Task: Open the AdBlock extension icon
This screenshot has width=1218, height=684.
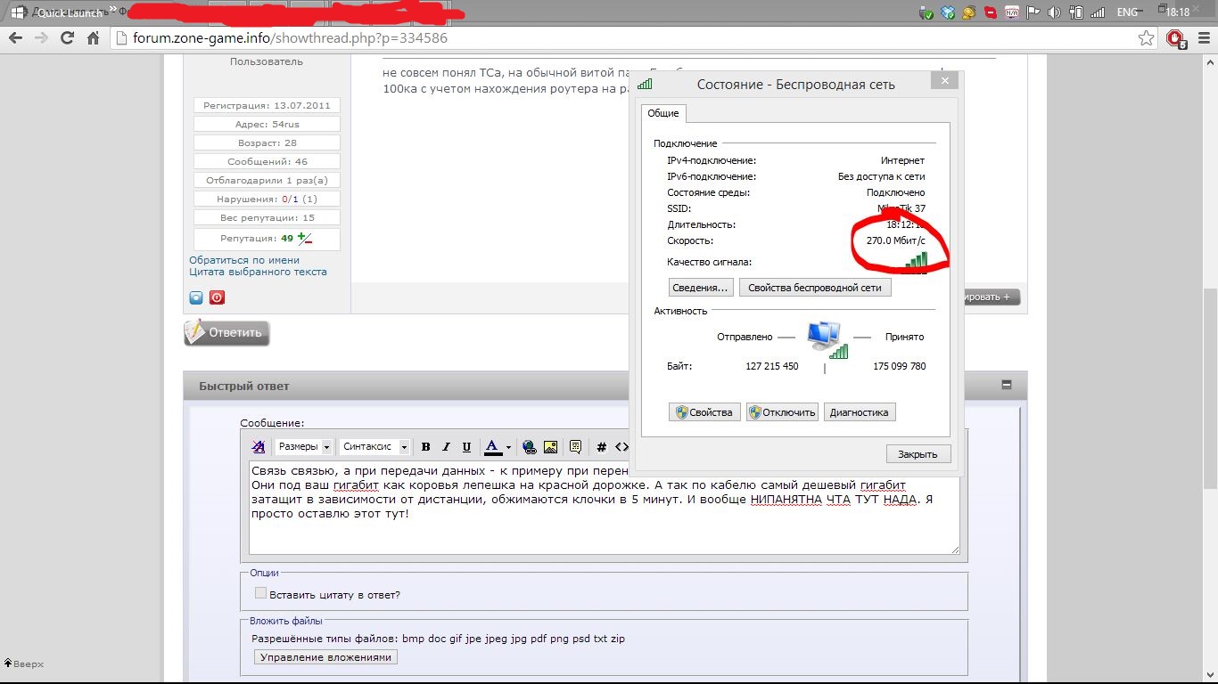Action: 1175,38
